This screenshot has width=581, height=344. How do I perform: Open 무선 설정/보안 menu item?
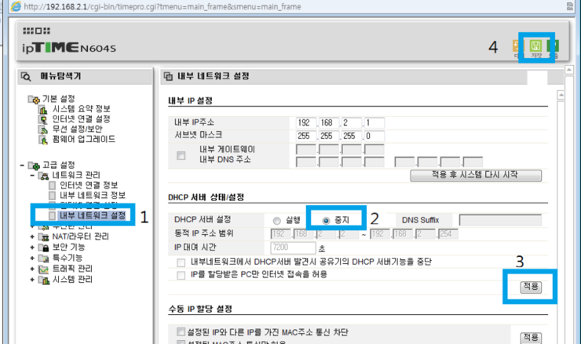point(77,129)
